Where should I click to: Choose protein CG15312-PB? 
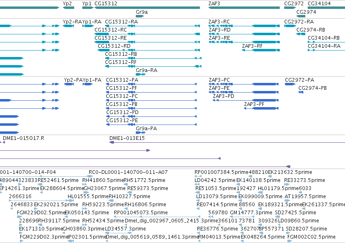(122, 104)
